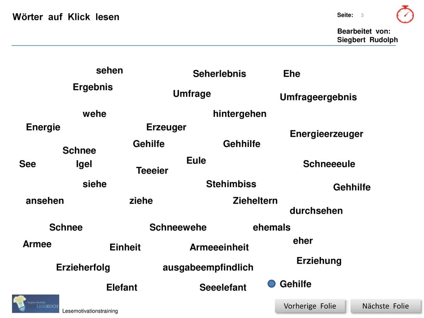The height and width of the screenshot is (318, 424).
Task: Click the blue dot beside Gehilfe
Action: (x=272, y=284)
